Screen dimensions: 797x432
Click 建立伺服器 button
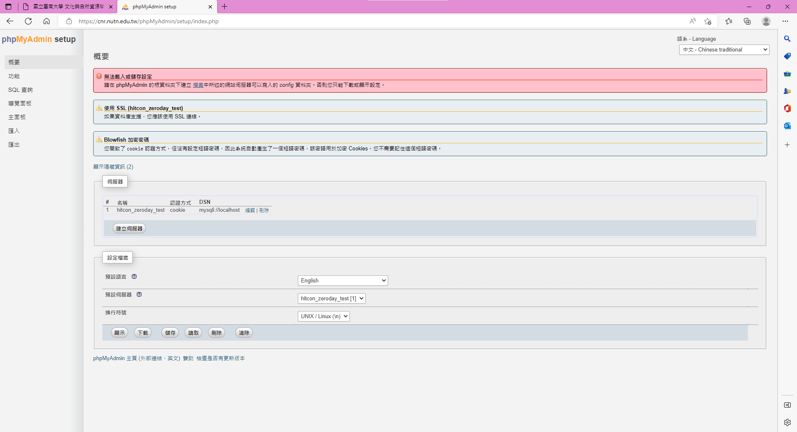click(129, 228)
